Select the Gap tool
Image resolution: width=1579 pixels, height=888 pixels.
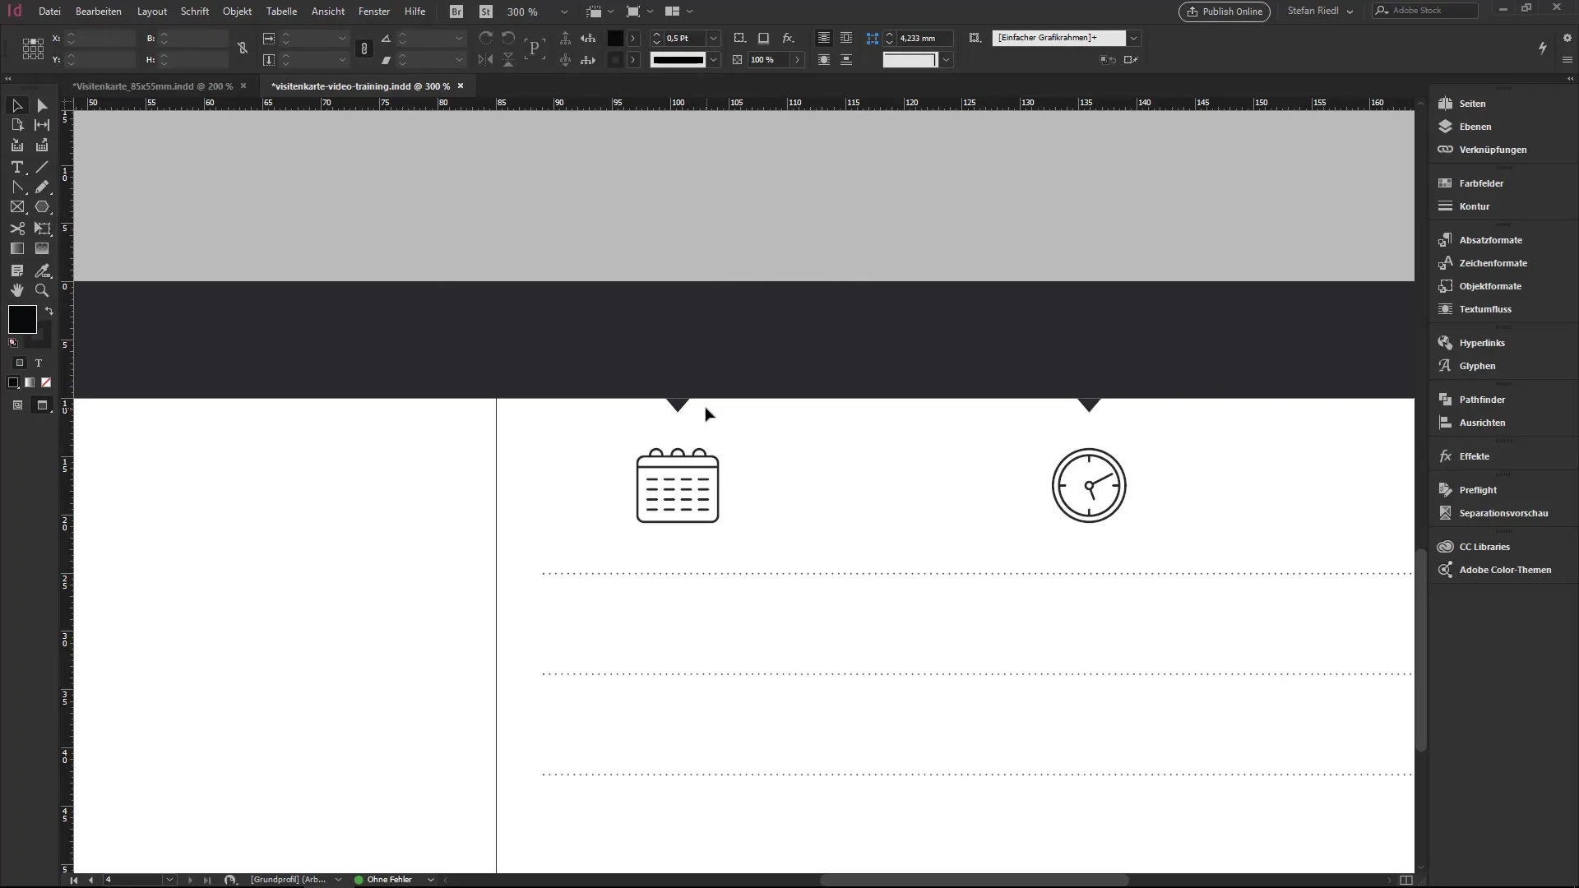(42, 125)
